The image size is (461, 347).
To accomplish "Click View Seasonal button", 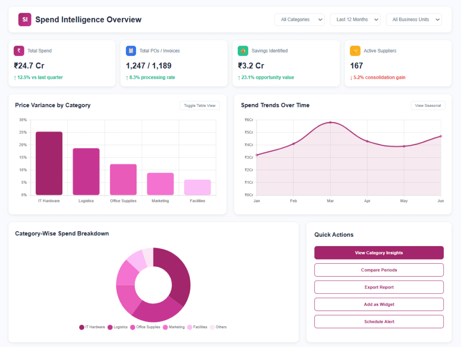I will 428,105.
